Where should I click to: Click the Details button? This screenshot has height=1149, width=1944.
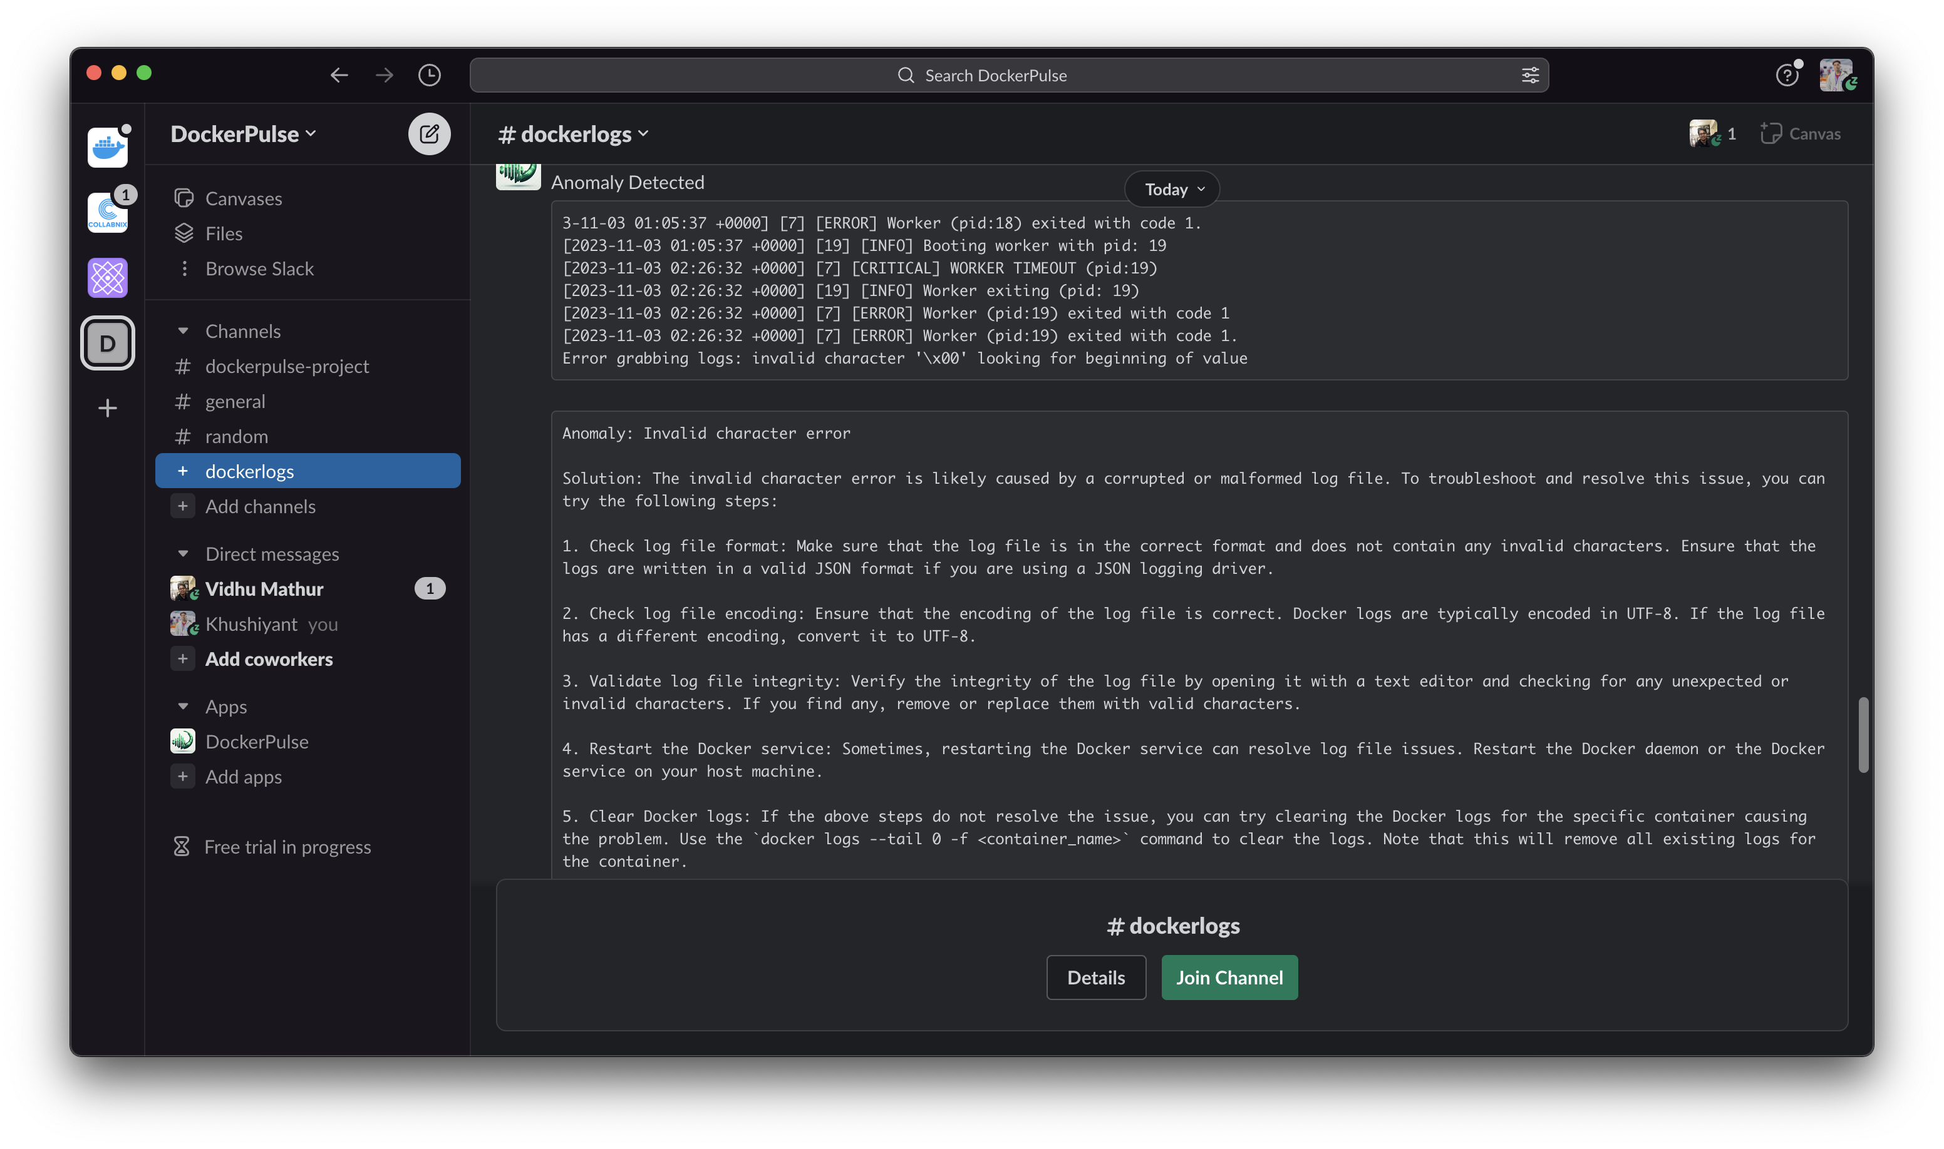(x=1095, y=978)
